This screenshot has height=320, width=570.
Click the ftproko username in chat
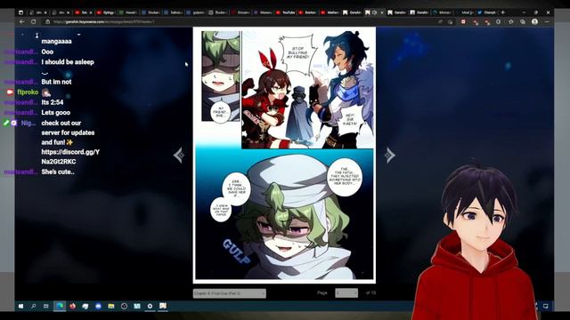coord(28,92)
